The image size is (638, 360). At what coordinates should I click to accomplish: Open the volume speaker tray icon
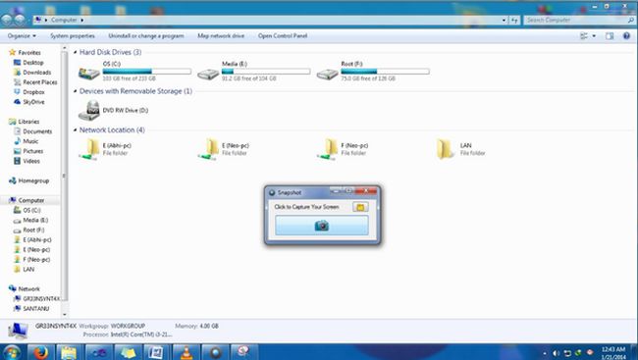pyautogui.click(x=556, y=353)
